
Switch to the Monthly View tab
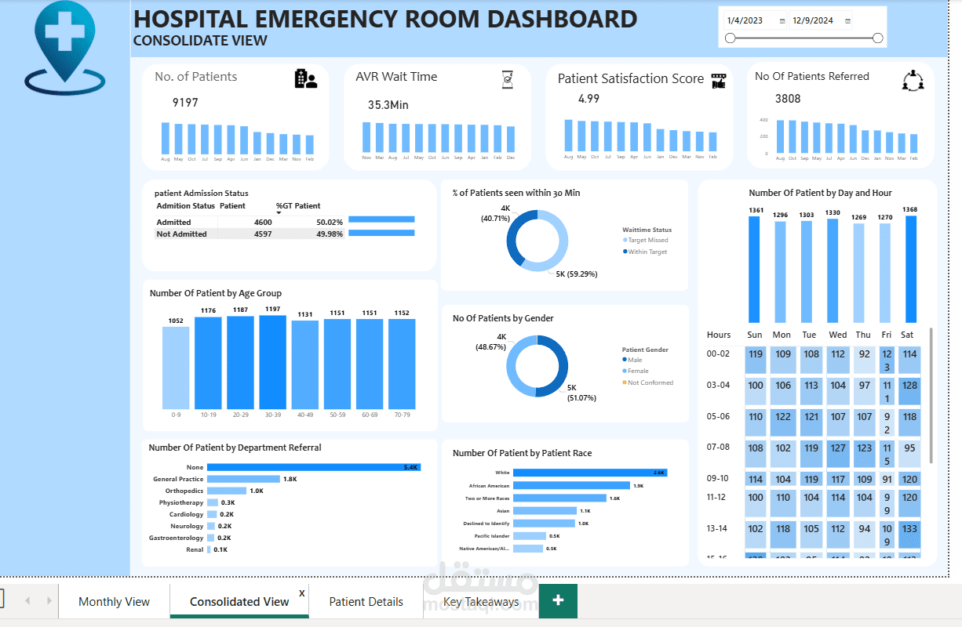pos(114,602)
